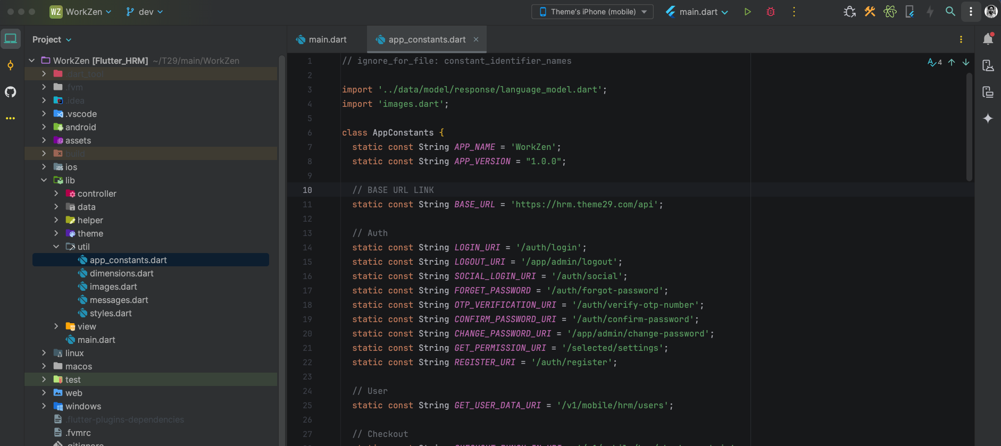The image size is (1001, 446).
Task: Open the build tools hammer-wrench icon
Action: click(870, 12)
